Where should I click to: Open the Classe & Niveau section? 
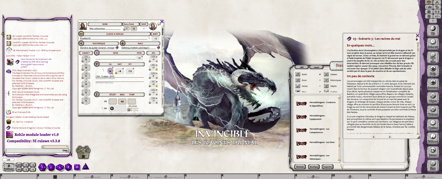tap(115, 34)
